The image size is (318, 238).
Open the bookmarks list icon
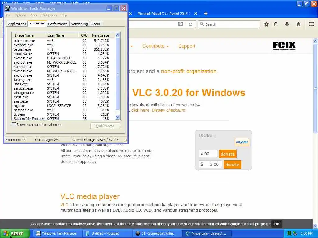pos(276,24)
